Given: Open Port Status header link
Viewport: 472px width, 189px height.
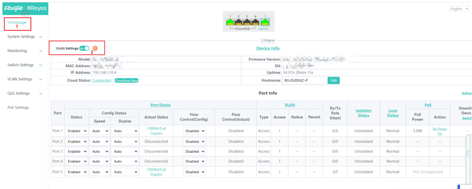Looking at the screenshot, I should [160, 105].
